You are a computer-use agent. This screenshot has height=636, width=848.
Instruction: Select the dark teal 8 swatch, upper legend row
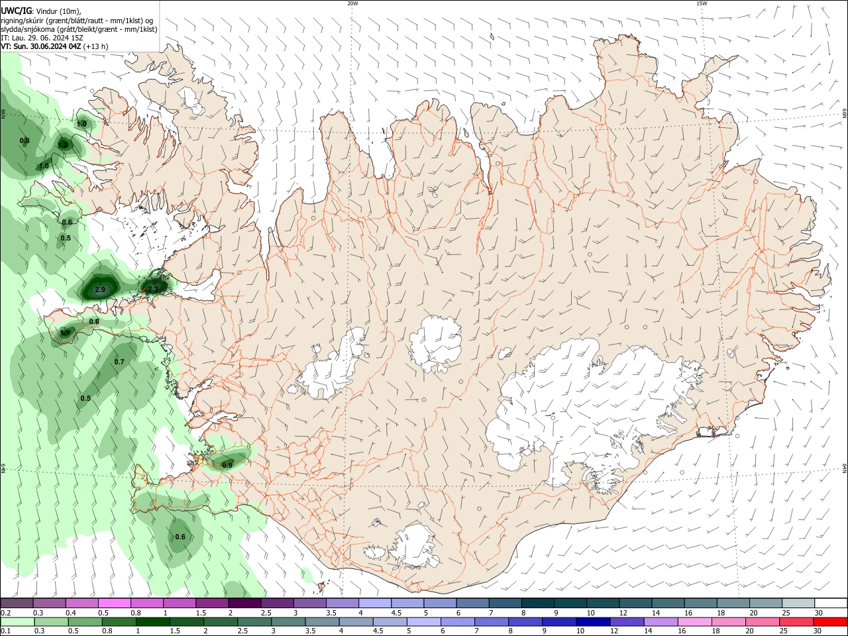[538, 603]
